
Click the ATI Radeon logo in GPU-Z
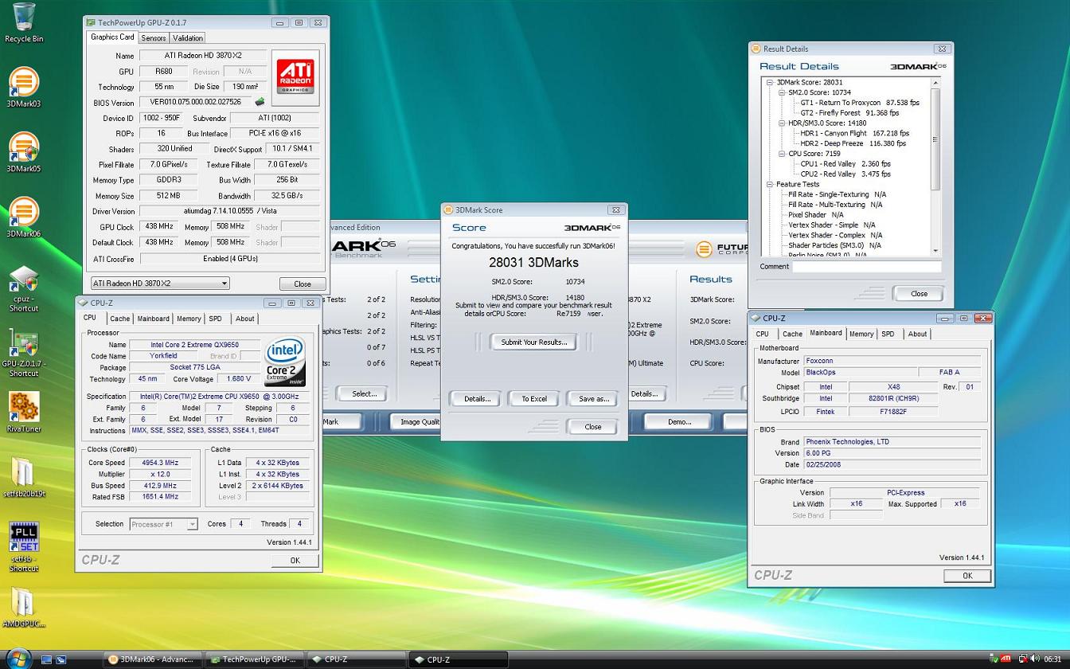pyautogui.click(x=295, y=77)
